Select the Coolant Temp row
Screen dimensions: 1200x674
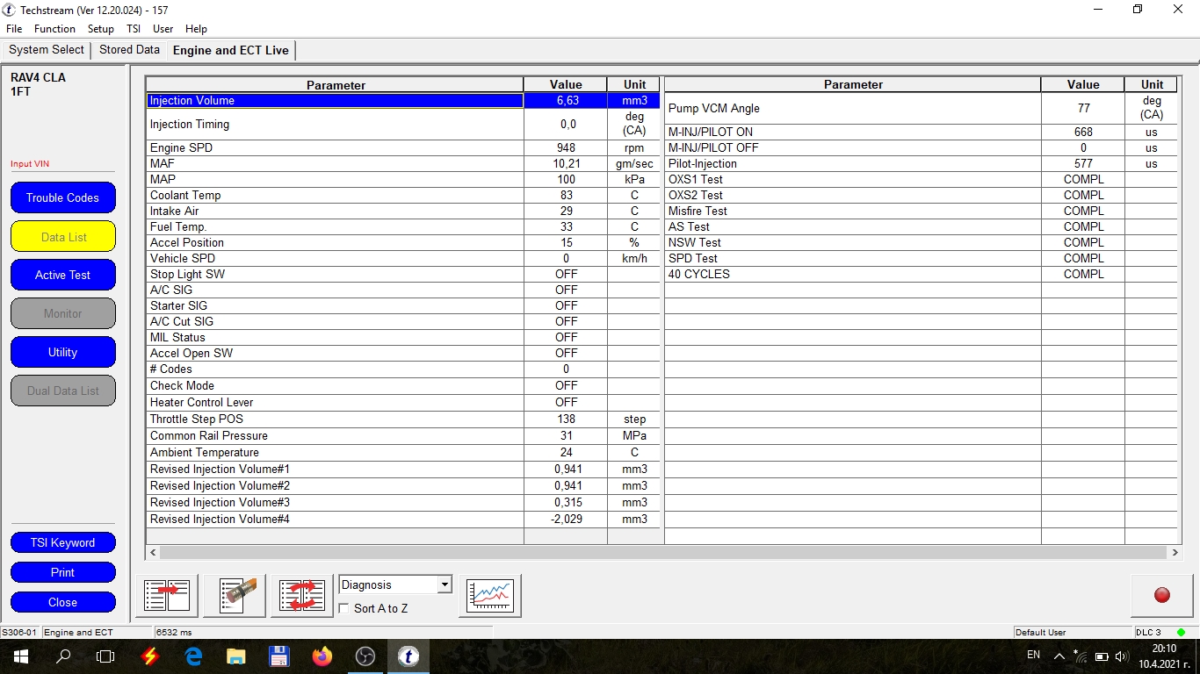pos(402,195)
